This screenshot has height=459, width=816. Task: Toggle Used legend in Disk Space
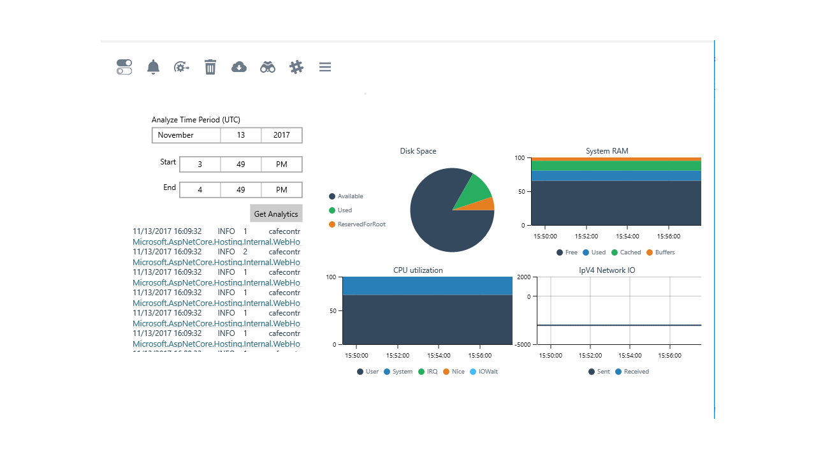(x=340, y=210)
